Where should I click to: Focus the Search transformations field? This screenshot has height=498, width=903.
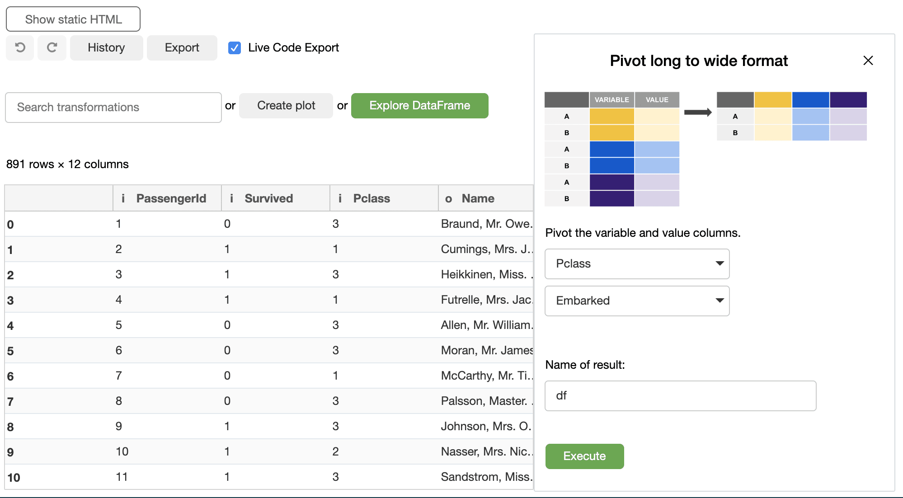click(x=113, y=107)
